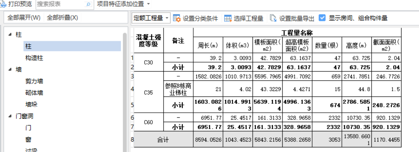Click total value 8594.0526
The width and height of the screenshot is (419, 152).
click(x=208, y=139)
